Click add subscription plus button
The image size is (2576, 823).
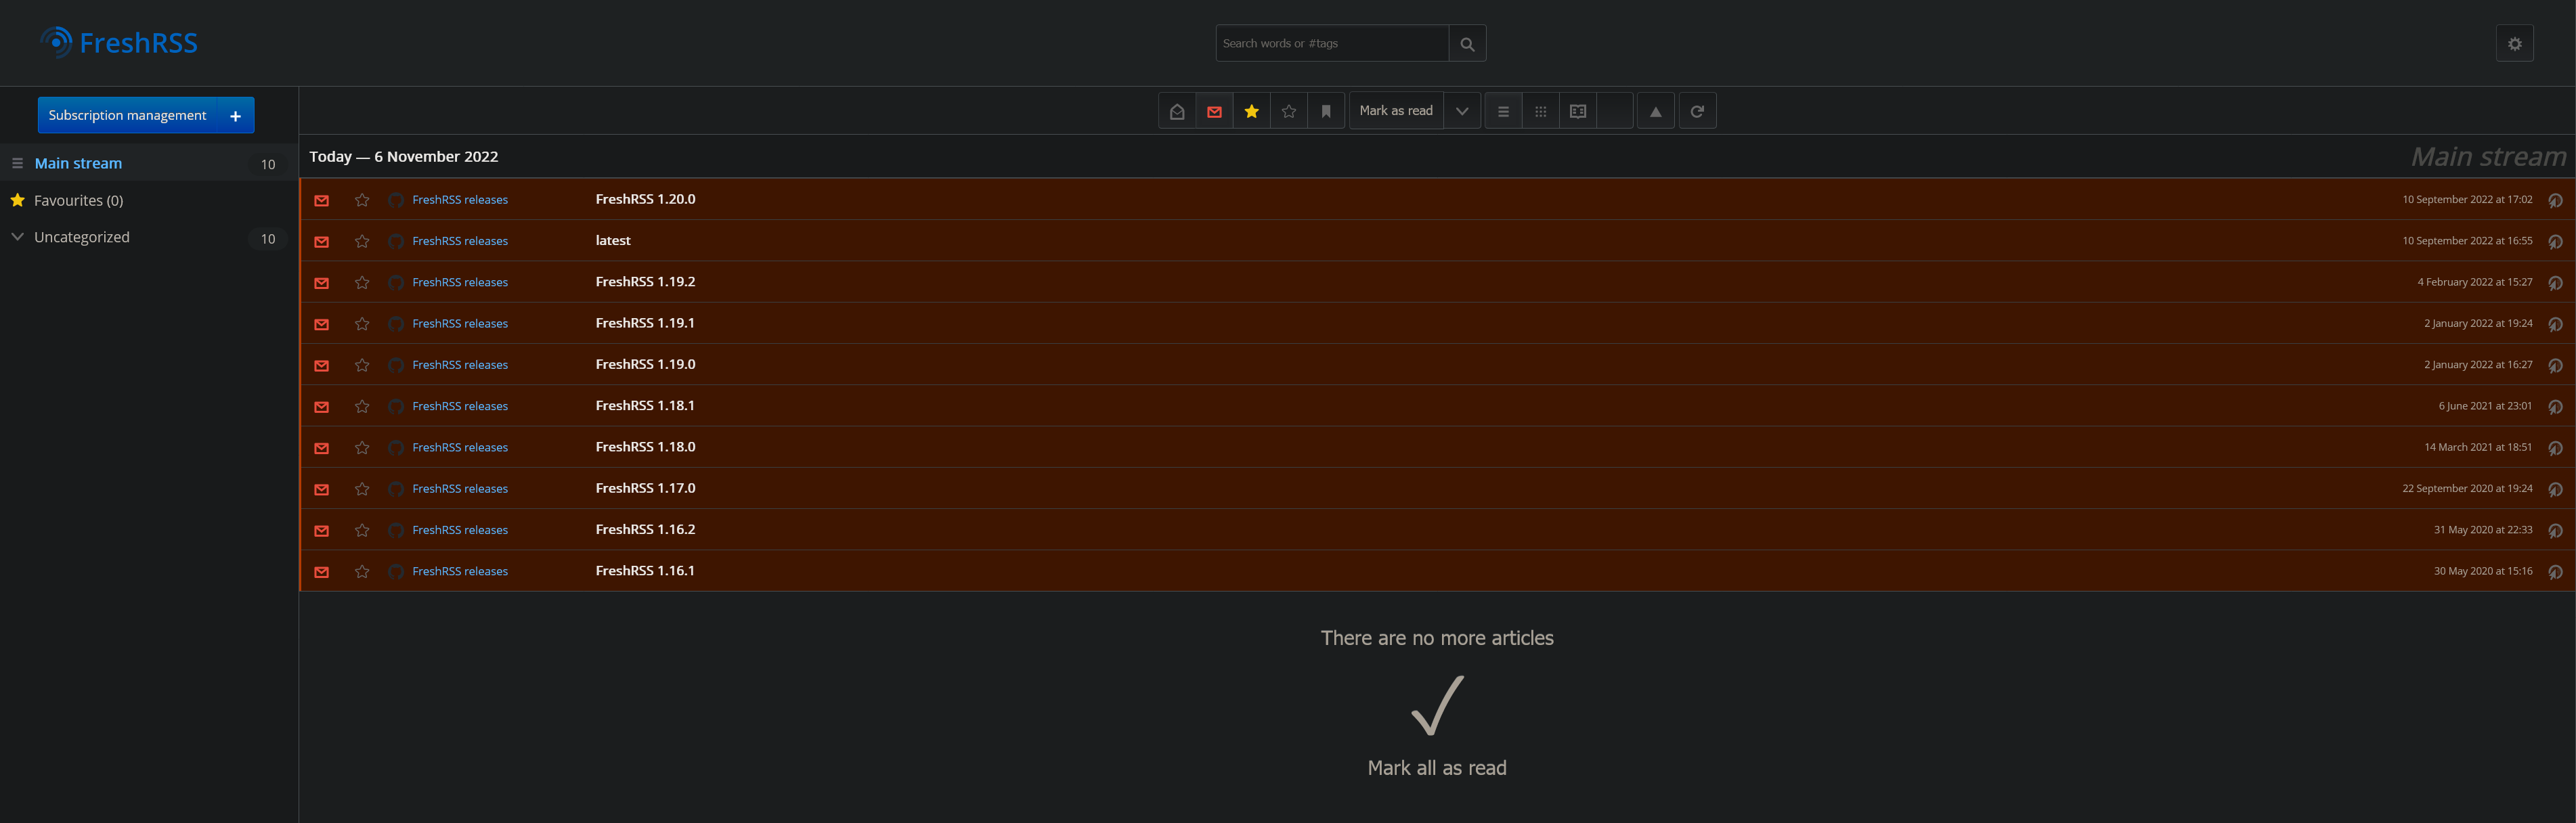click(x=235, y=116)
